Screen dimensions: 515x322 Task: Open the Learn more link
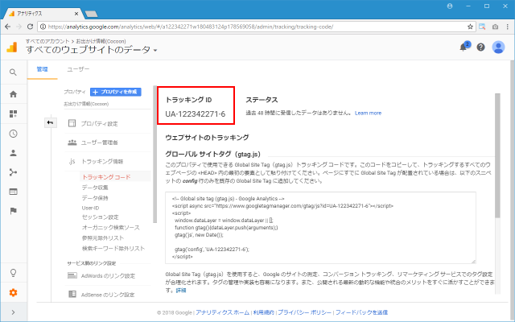click(368, 113)
